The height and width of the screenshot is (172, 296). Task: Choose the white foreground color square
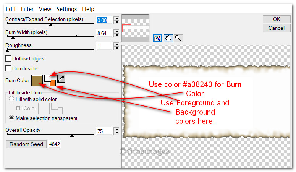[x=47, y=78]
